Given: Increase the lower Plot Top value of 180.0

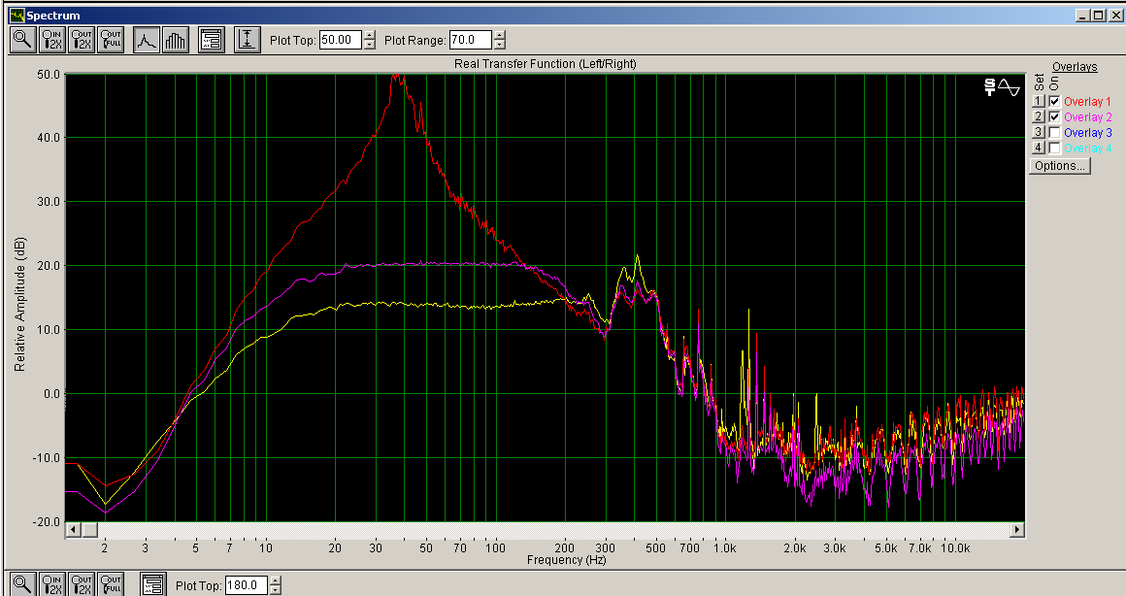Looking at the screenshot, I should click(x=275, y=580).
